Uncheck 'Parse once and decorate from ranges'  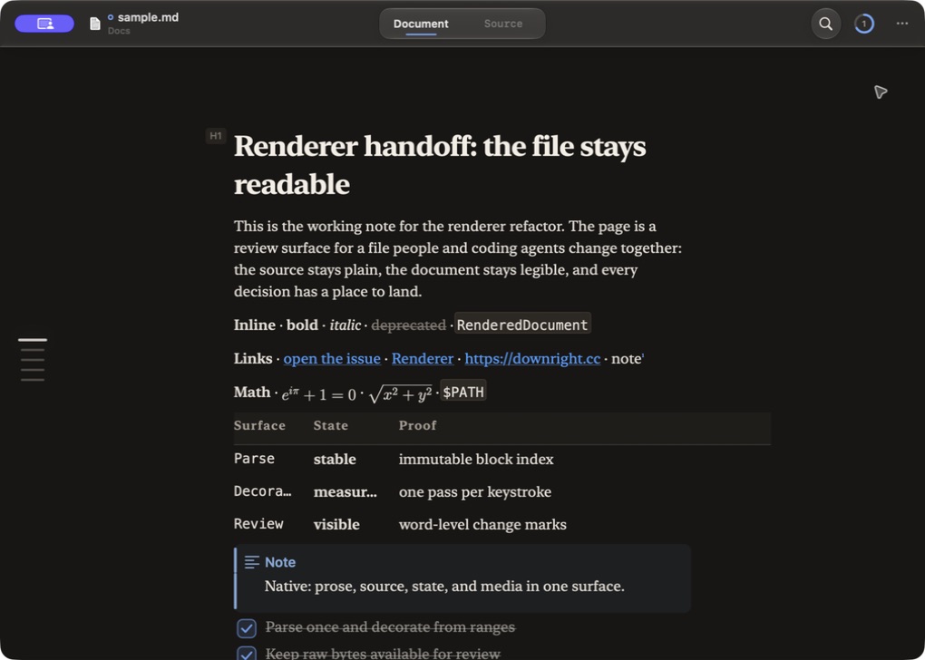(247, 628)
